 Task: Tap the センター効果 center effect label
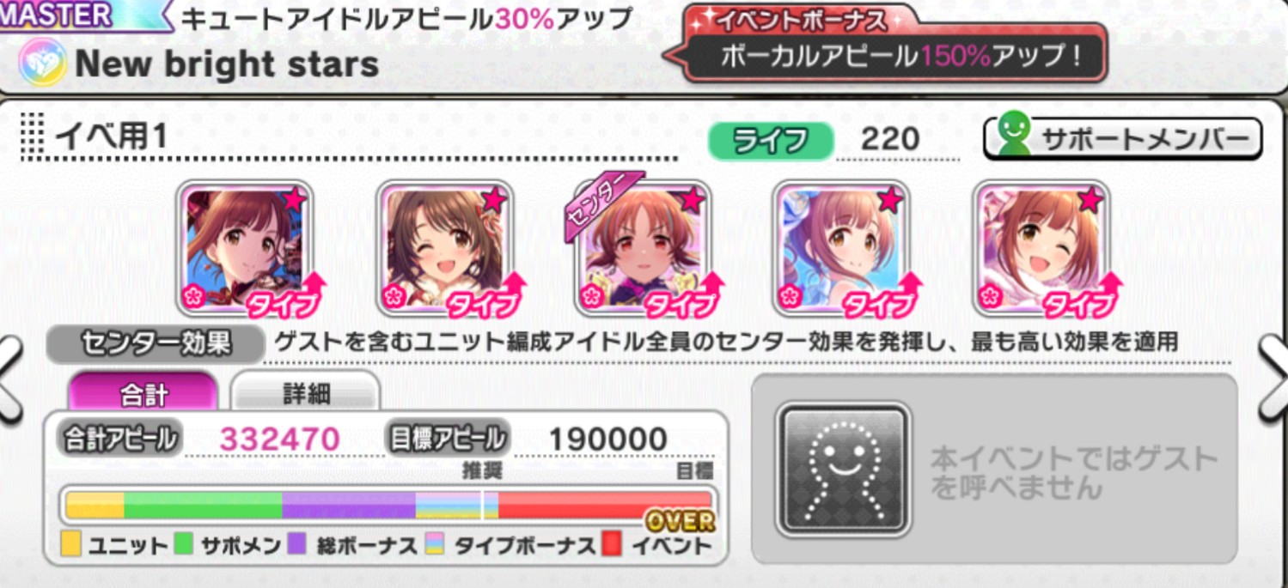[x=155, y=343]
